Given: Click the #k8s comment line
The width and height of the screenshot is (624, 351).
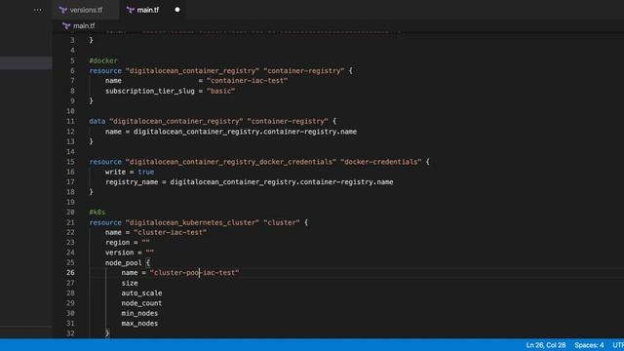Looking at the screenshot, I should [97, 213].
